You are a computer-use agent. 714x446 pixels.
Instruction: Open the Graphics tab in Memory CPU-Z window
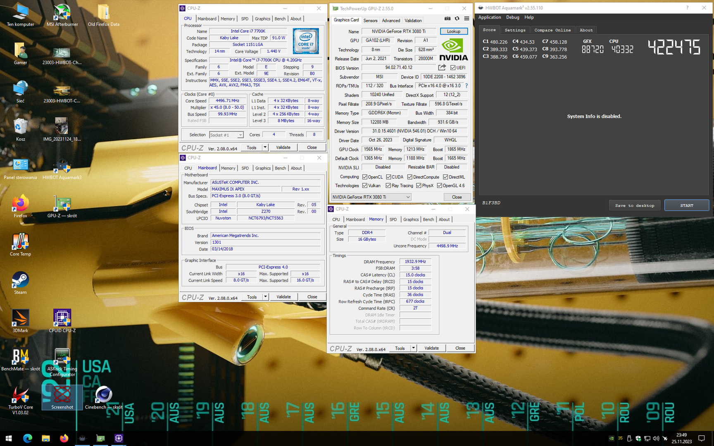411,219
